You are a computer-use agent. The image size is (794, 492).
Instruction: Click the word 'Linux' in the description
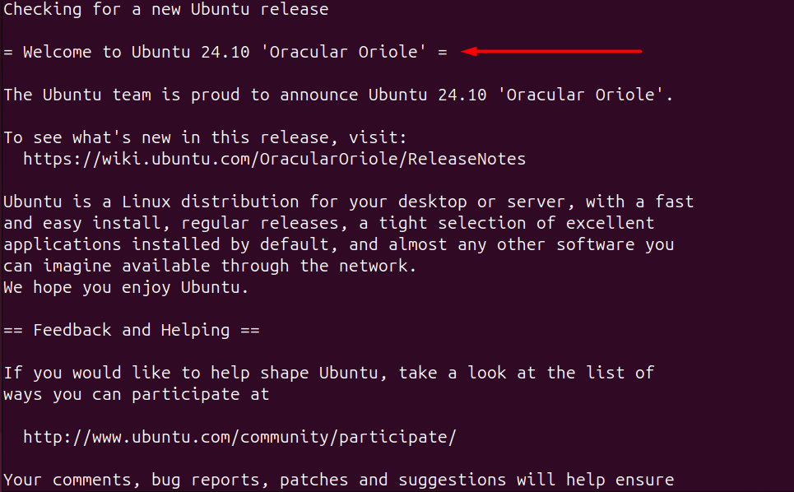(x=146, y=202)
